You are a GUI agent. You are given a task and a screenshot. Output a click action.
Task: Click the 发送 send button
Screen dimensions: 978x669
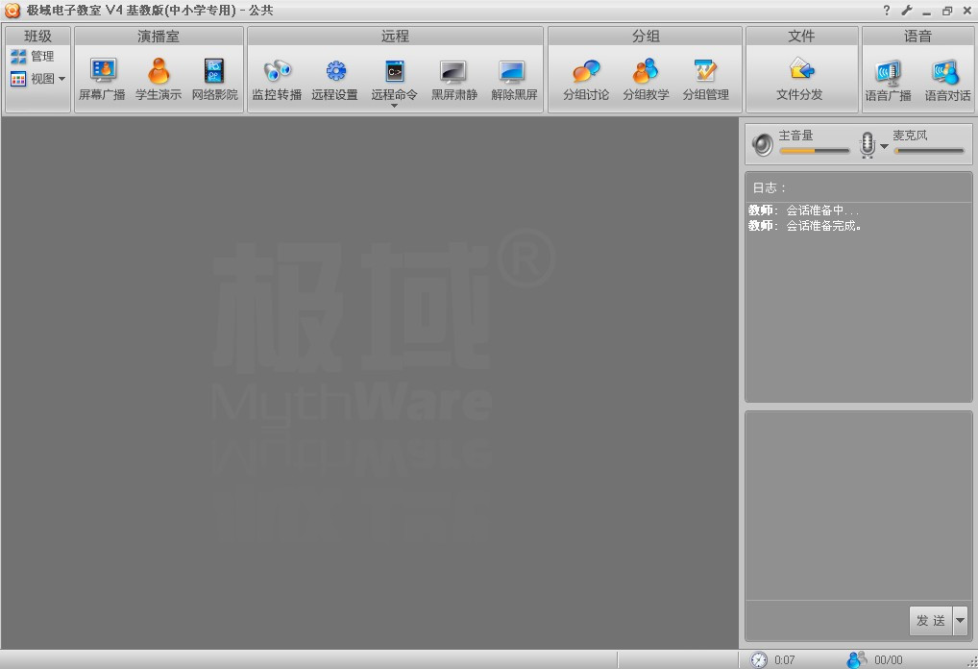pyautogui.click(x=930, y=621)
